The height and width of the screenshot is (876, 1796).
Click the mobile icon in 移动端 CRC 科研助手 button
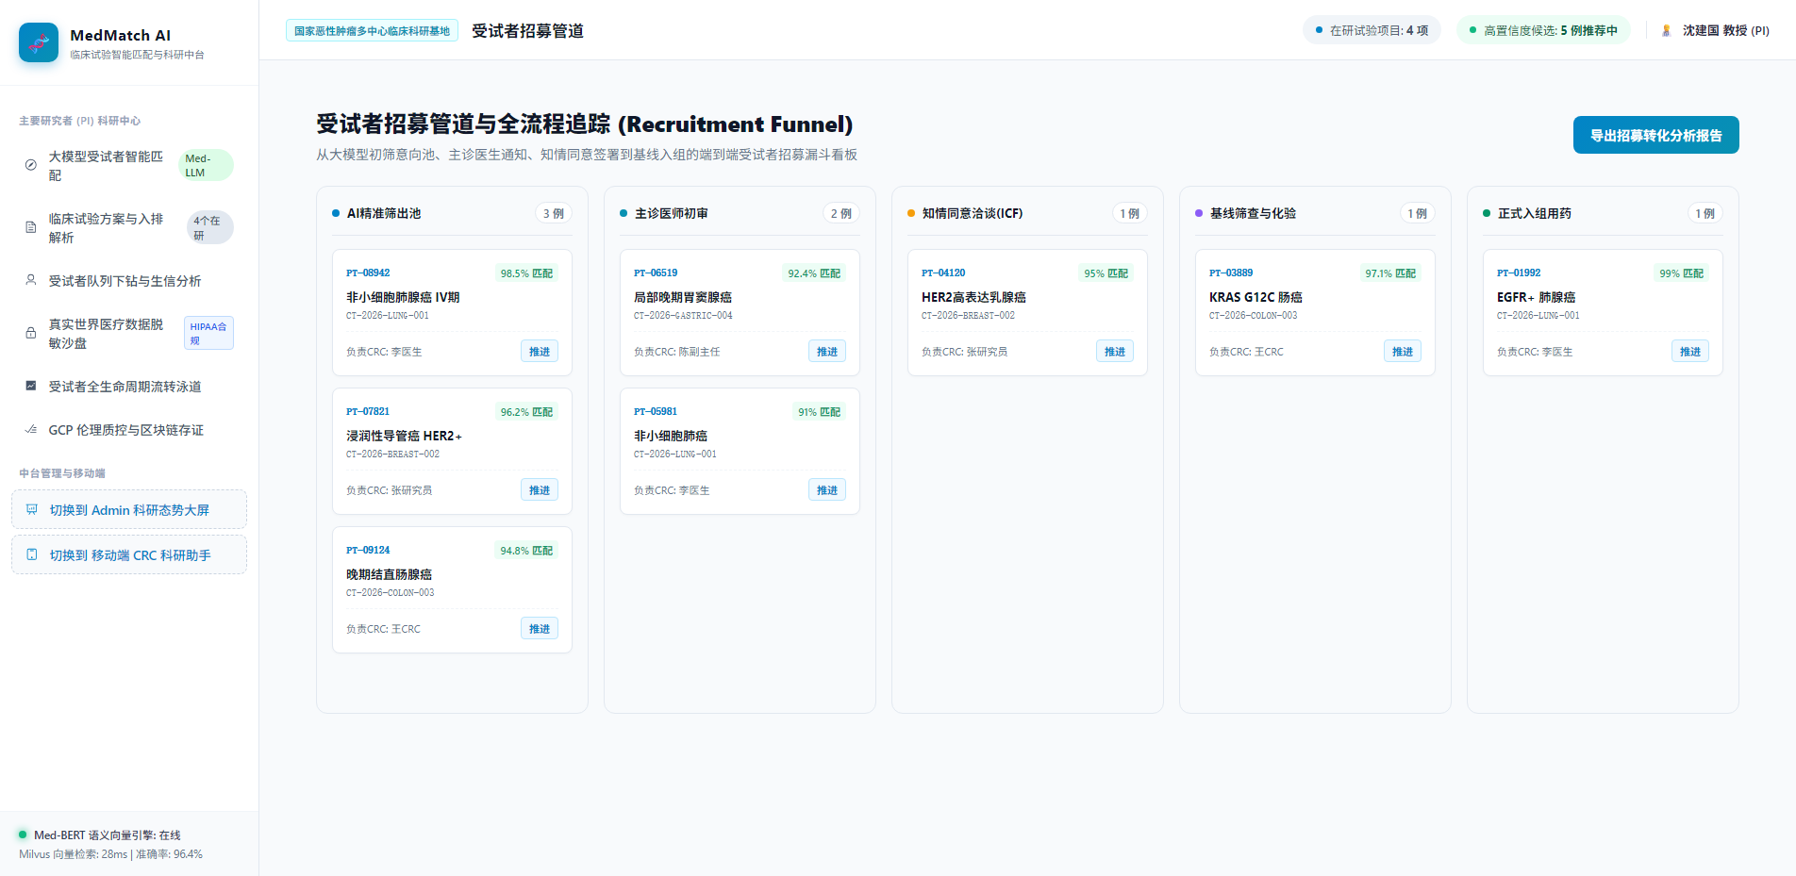(32, 554)
